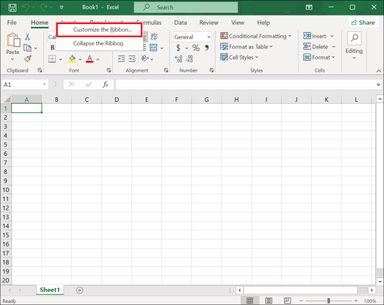
Task: Undo the last action
Action: pyautogui.click(x=26, y=7)
